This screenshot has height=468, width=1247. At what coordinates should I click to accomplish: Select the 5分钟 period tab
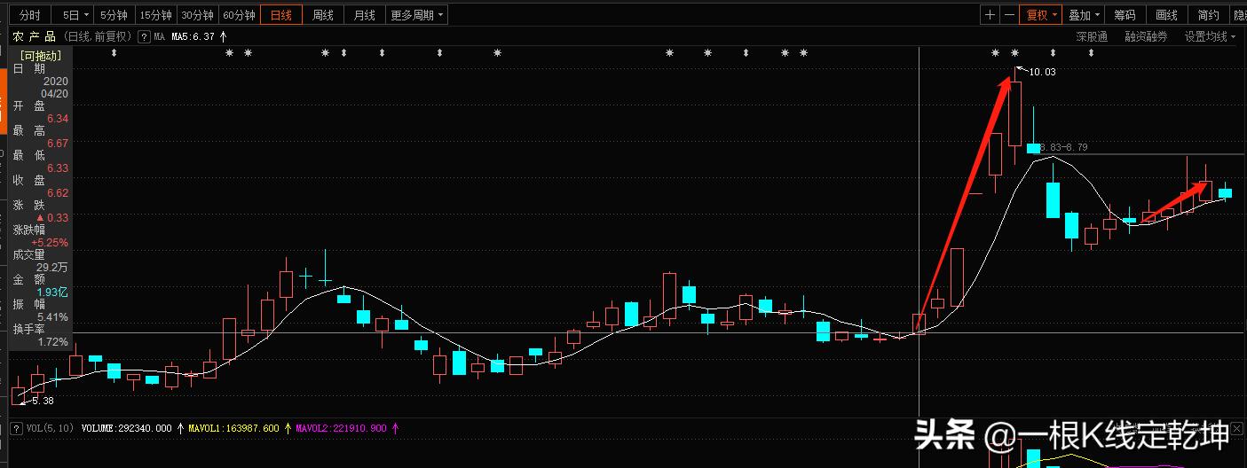tap(114, 15)
